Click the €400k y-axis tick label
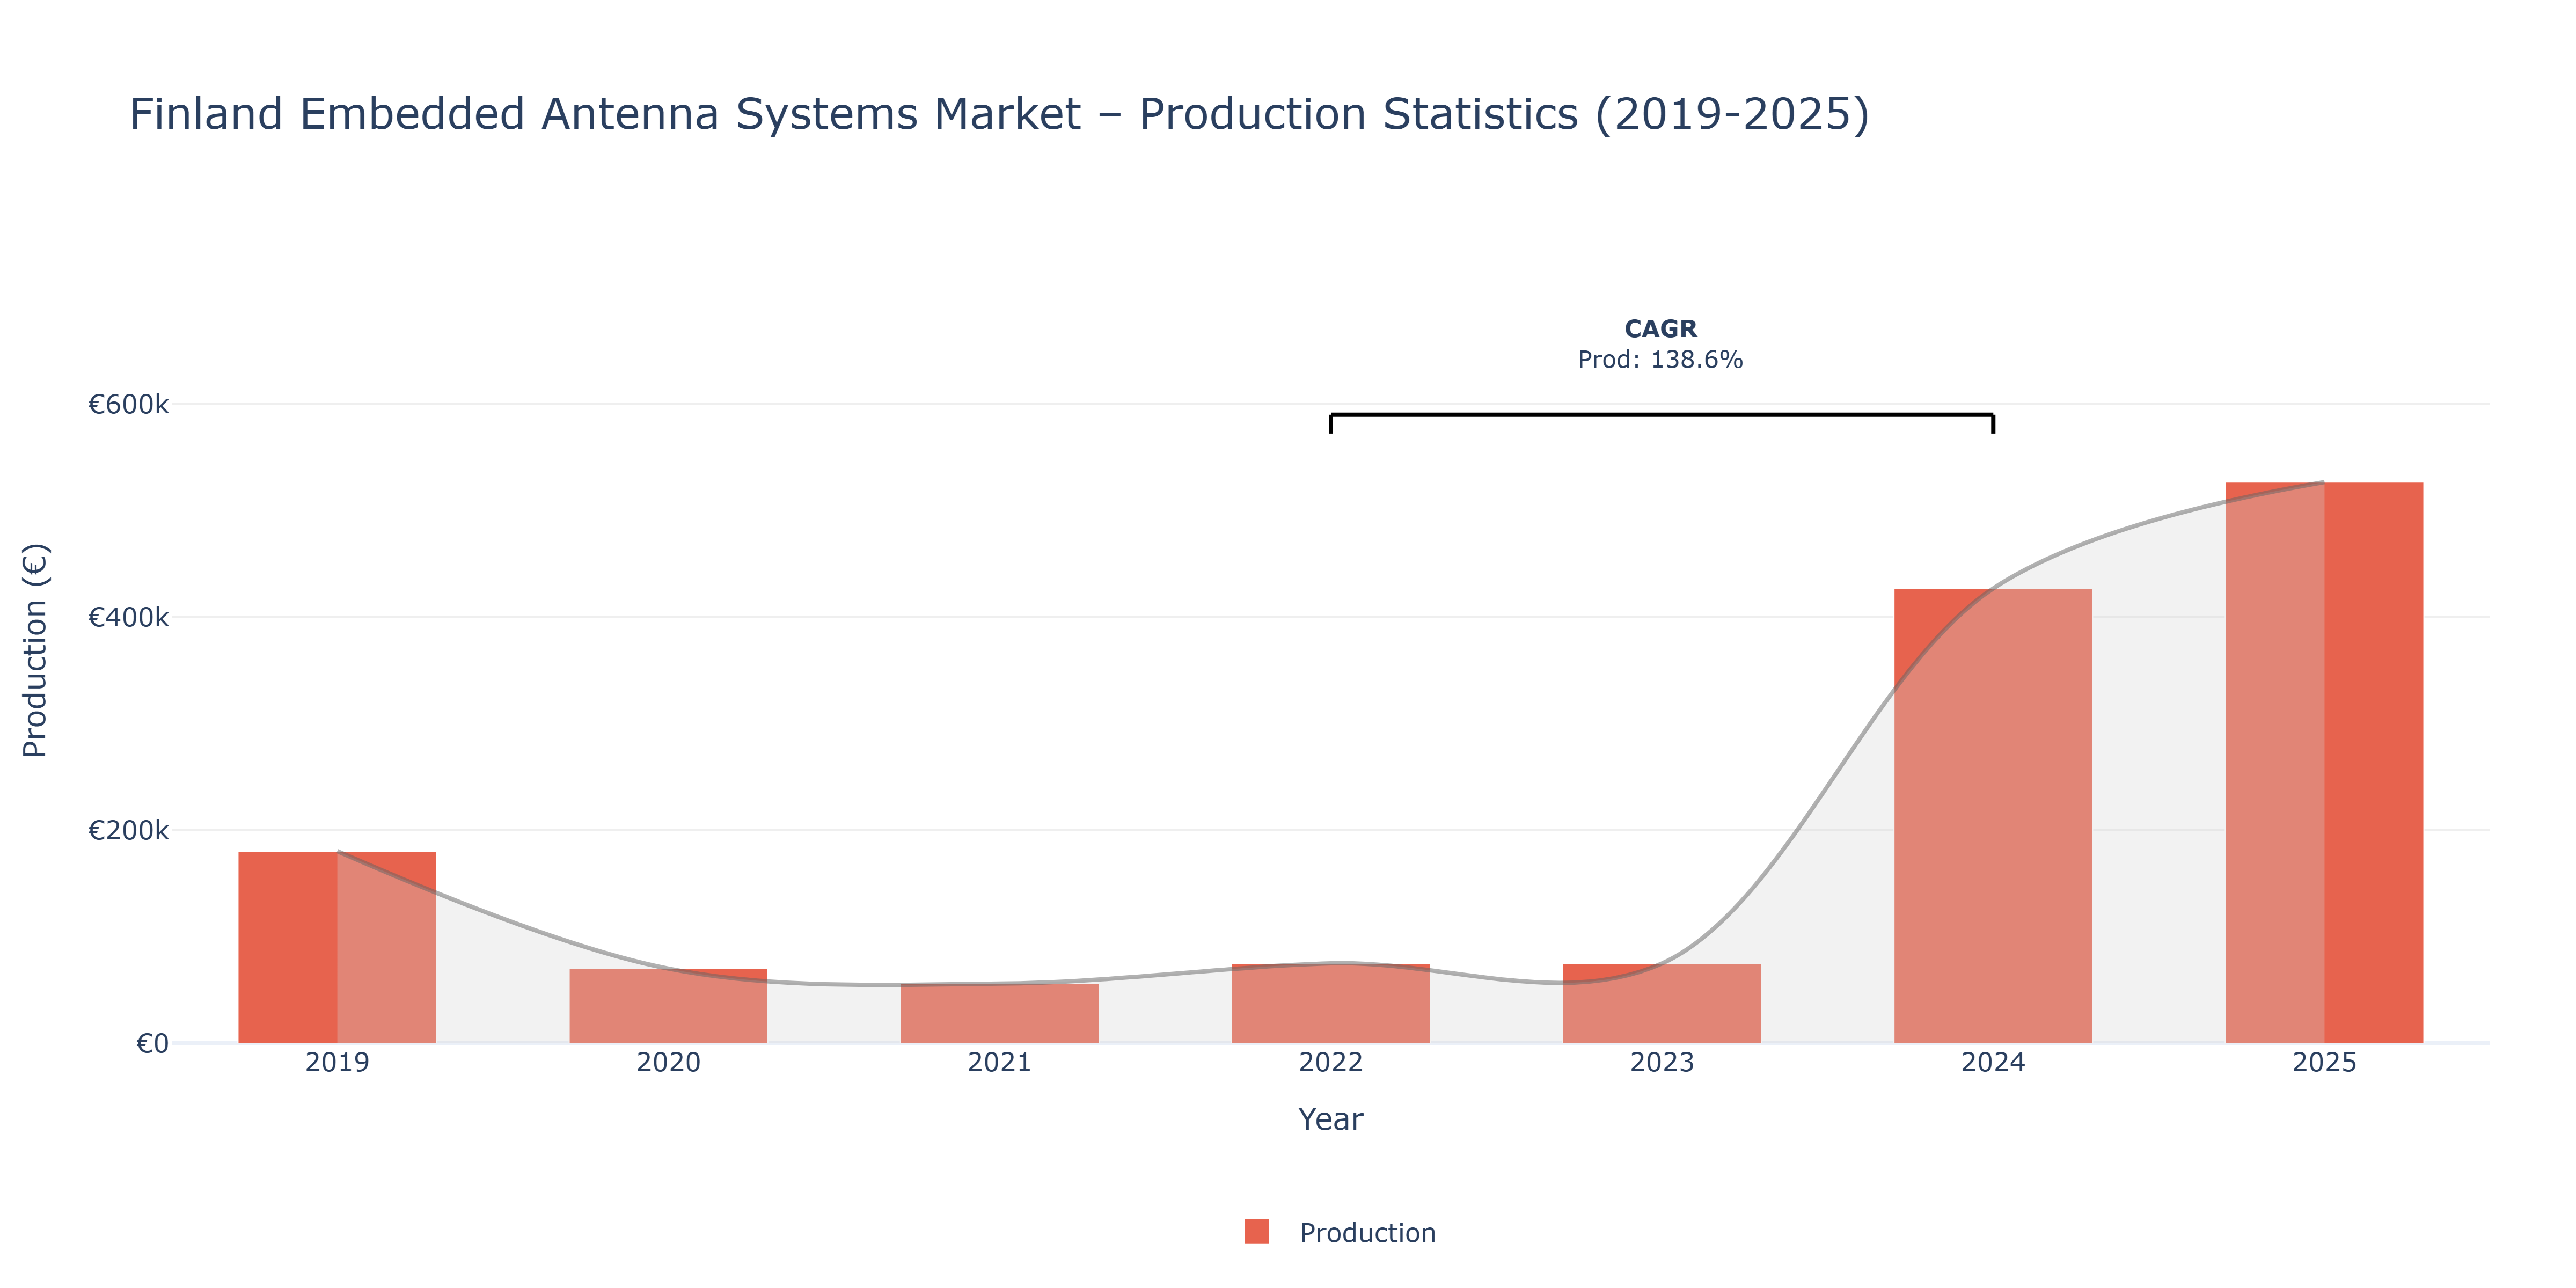Screen dimensions: 2576x1288 click(128, 617)
